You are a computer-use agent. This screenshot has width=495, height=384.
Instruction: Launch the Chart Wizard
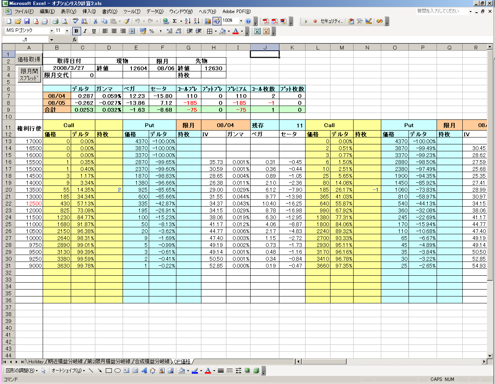pyautogui.click(x=208, y=21)
